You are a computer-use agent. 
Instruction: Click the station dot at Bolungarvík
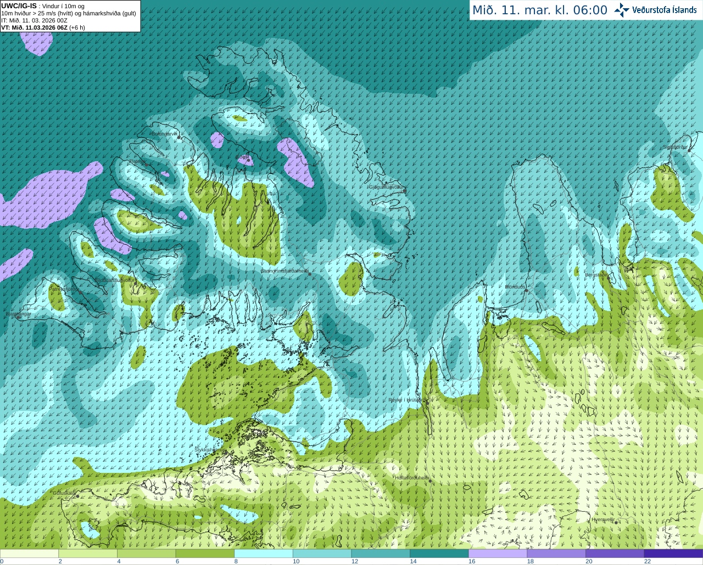click(x=180, y=137)
